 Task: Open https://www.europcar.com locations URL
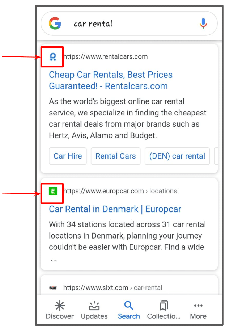click(120, 191)
